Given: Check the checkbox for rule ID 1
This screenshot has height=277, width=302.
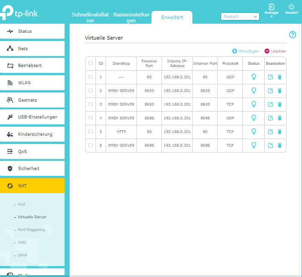Looking at the screenshot, I should (91, 77).
